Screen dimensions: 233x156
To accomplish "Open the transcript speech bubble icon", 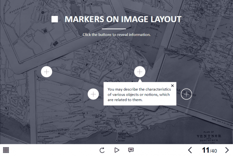I will (x=131, y=150).
